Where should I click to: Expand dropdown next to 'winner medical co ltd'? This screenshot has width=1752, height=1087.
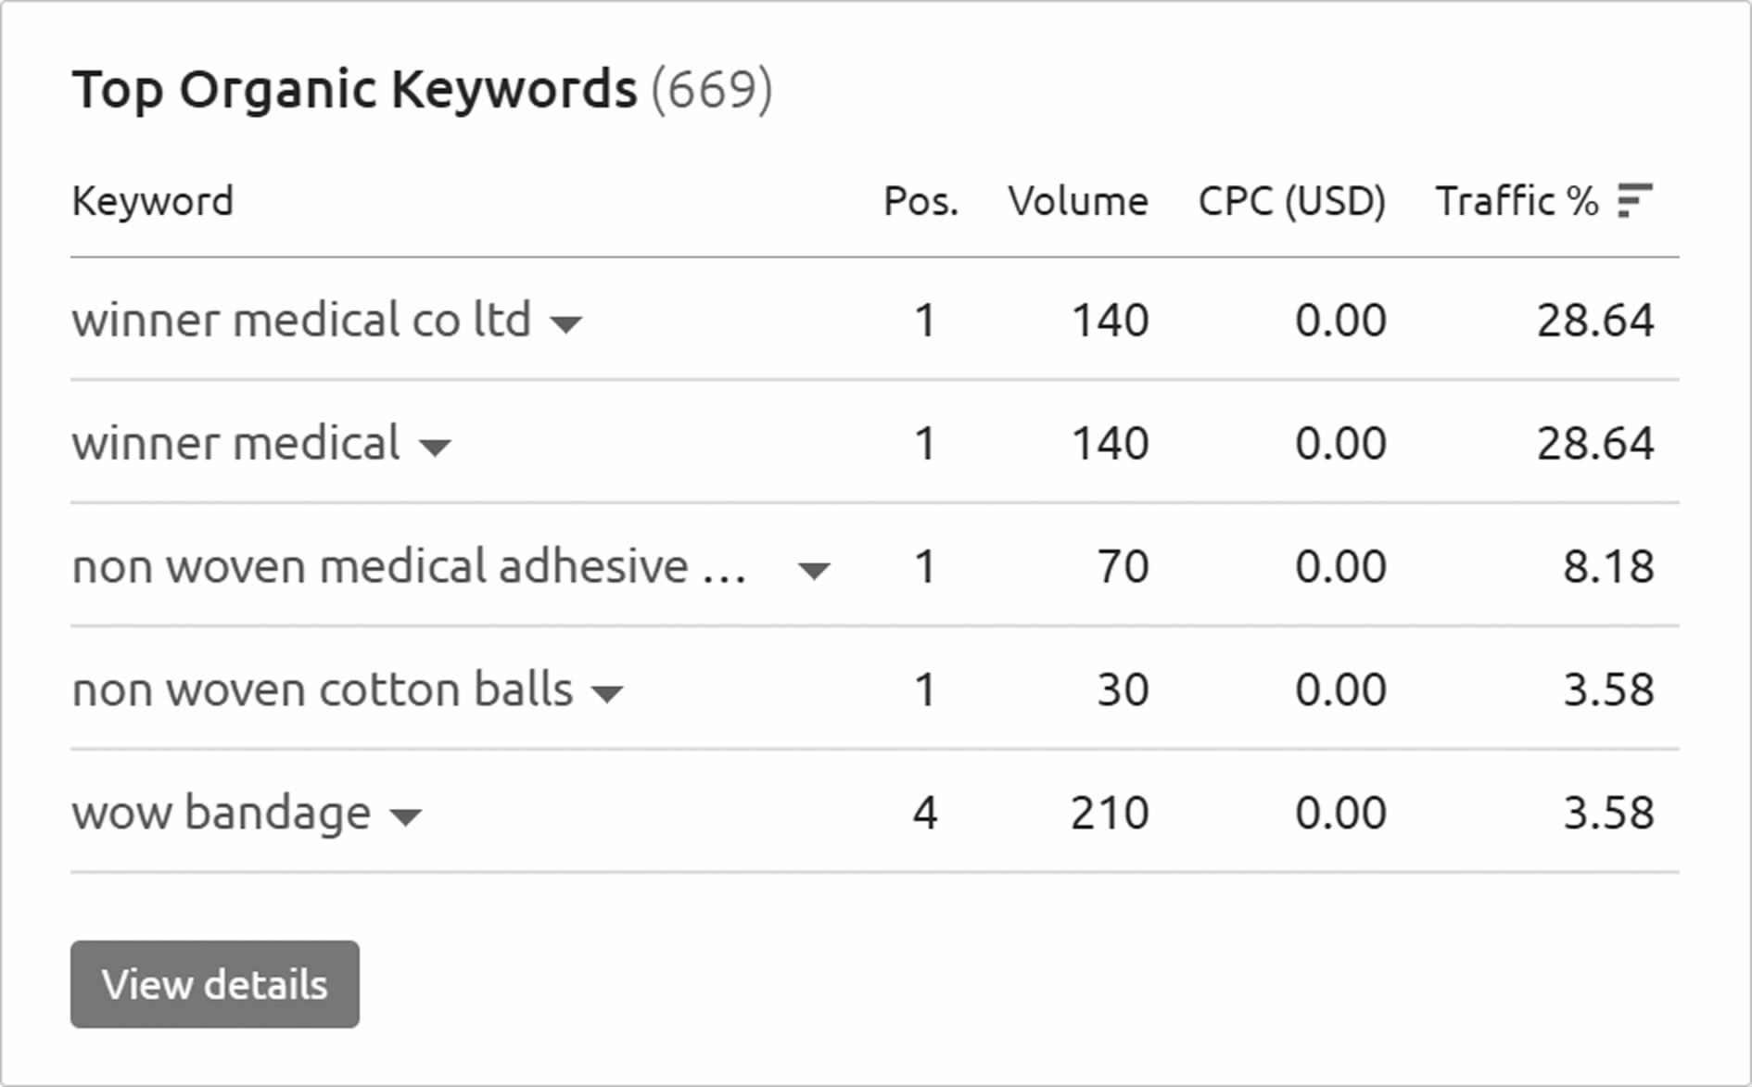tap(565, 323)
